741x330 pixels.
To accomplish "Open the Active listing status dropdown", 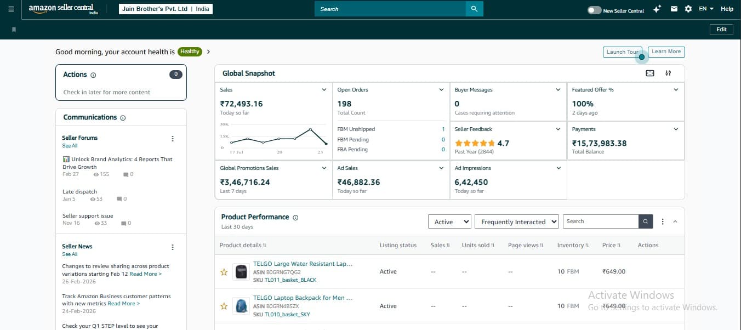I will coord(449,221).
